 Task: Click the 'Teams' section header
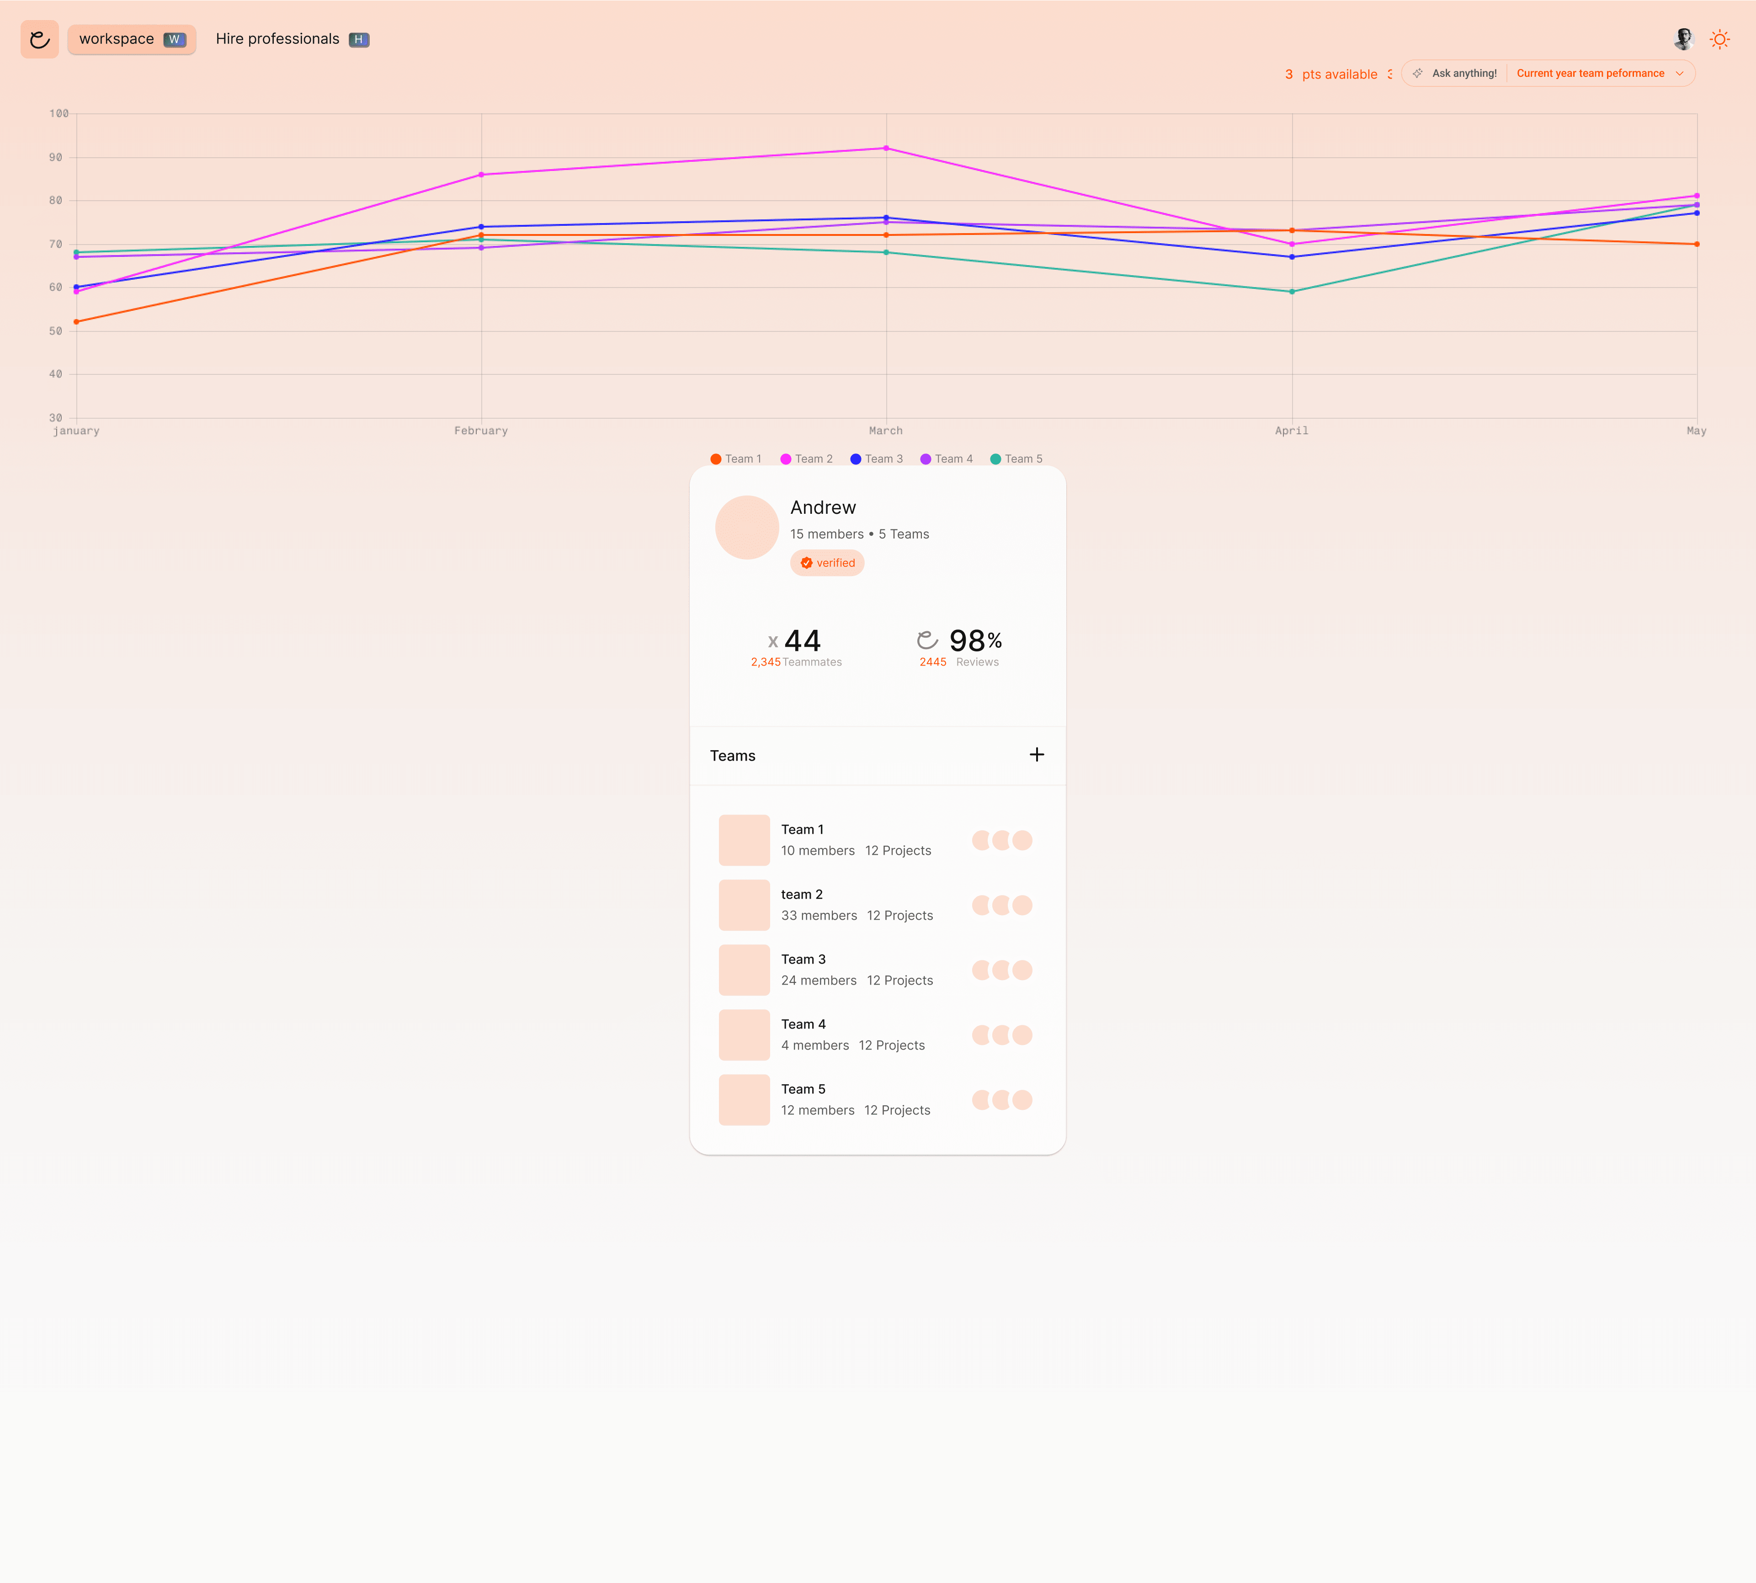tap(732, 756)
